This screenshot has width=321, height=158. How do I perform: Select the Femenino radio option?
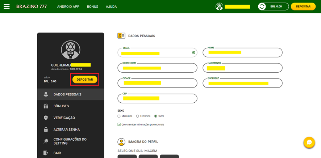(138, 116)
